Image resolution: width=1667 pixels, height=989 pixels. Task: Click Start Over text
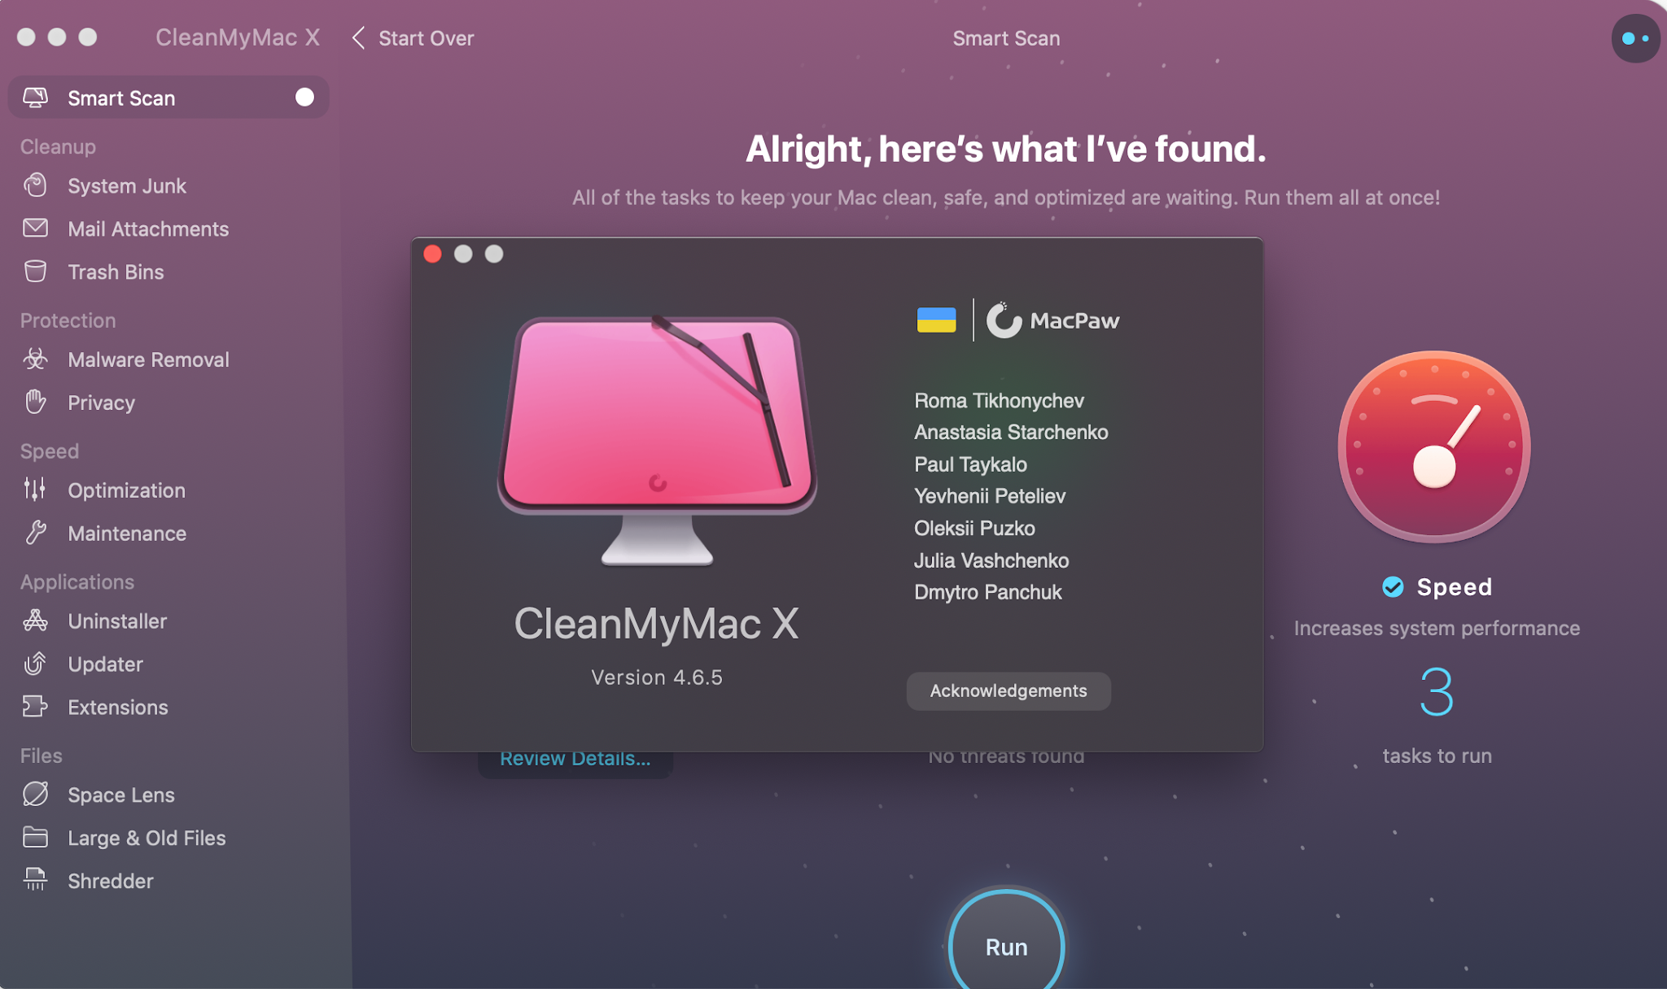426,38
